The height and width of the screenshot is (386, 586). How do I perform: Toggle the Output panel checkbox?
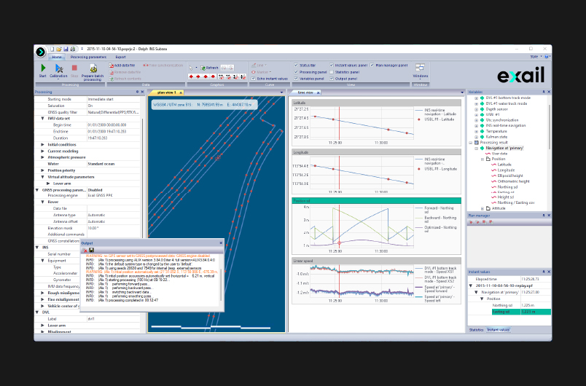coord(332,79)
